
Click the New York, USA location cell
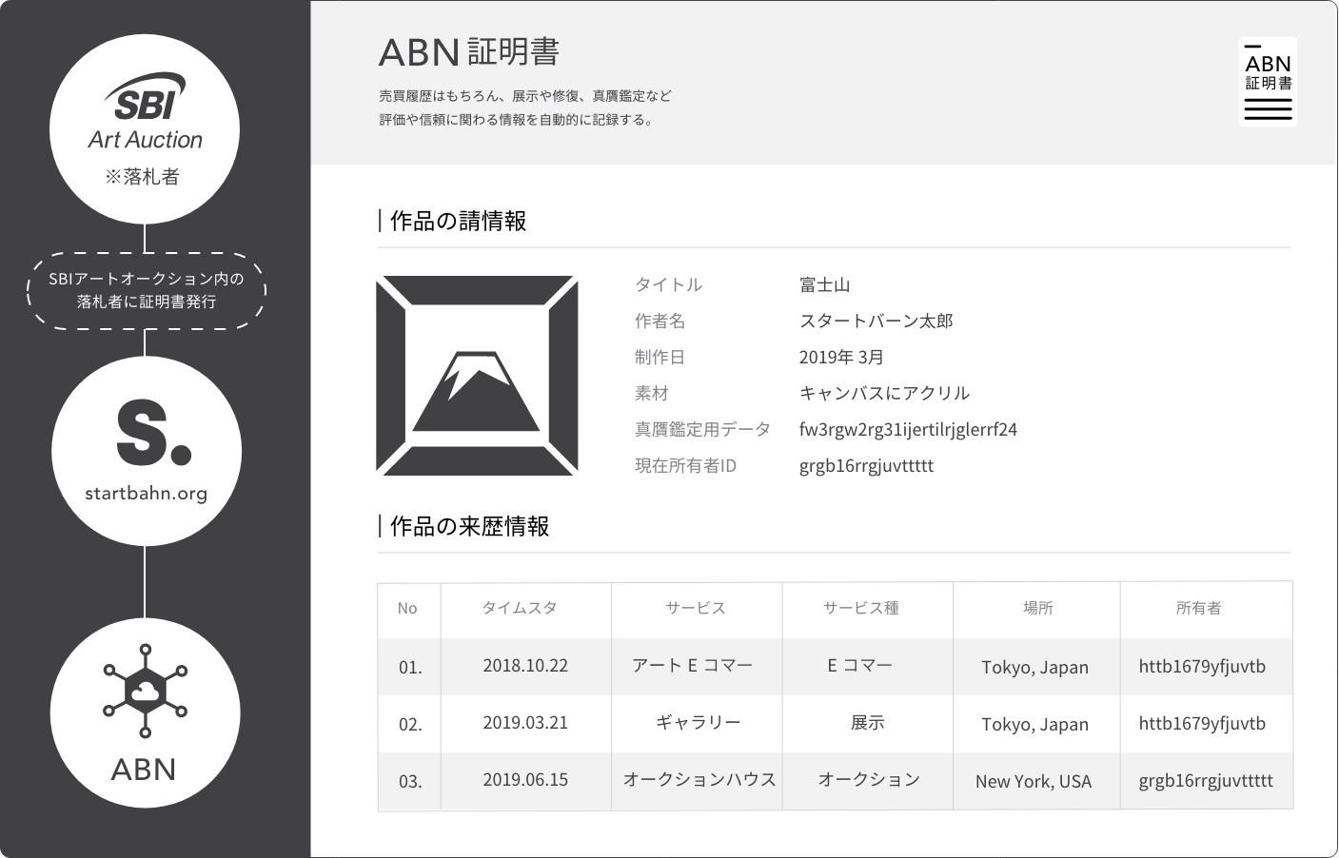(x=1035, y=781)
